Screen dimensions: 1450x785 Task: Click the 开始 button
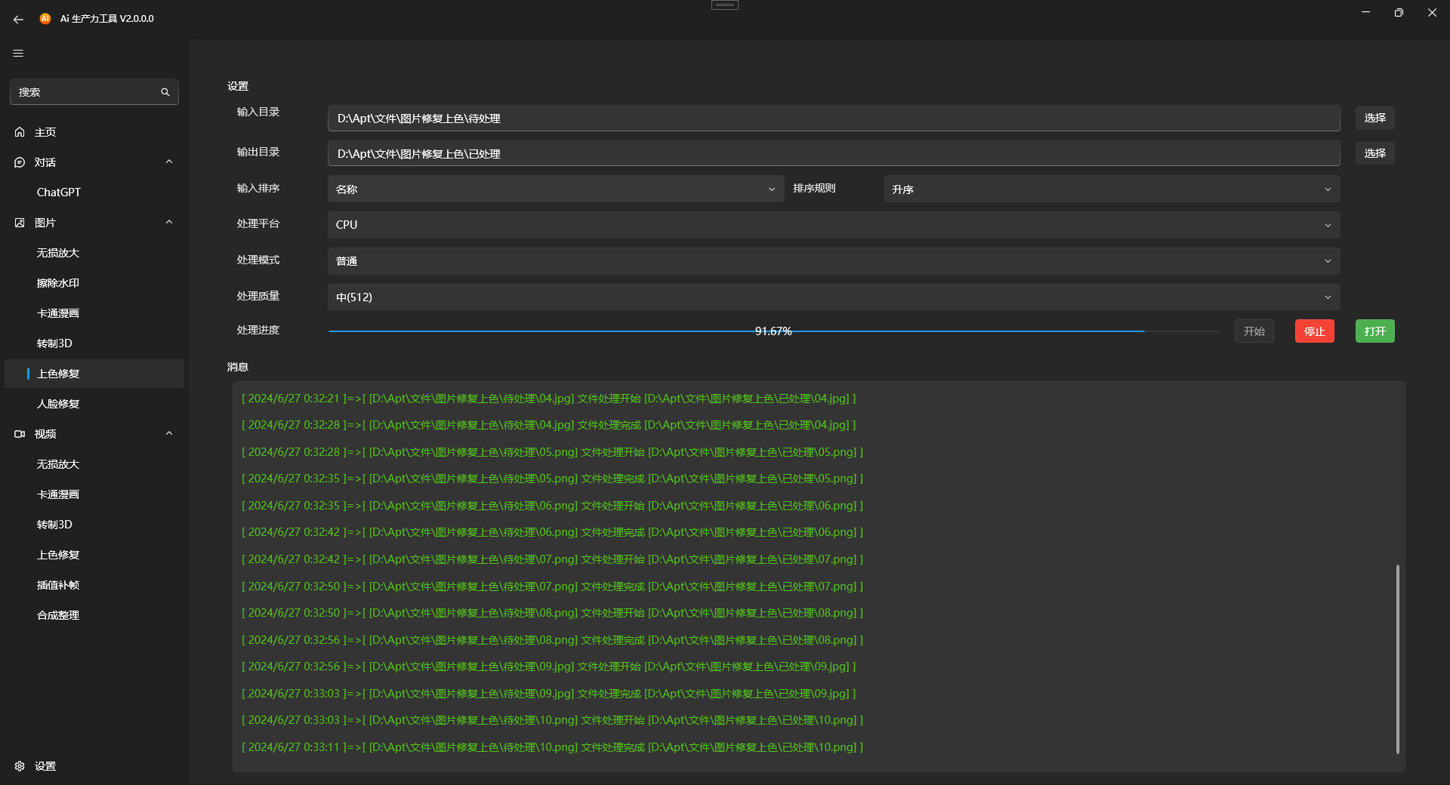(x=1254, y=331)
